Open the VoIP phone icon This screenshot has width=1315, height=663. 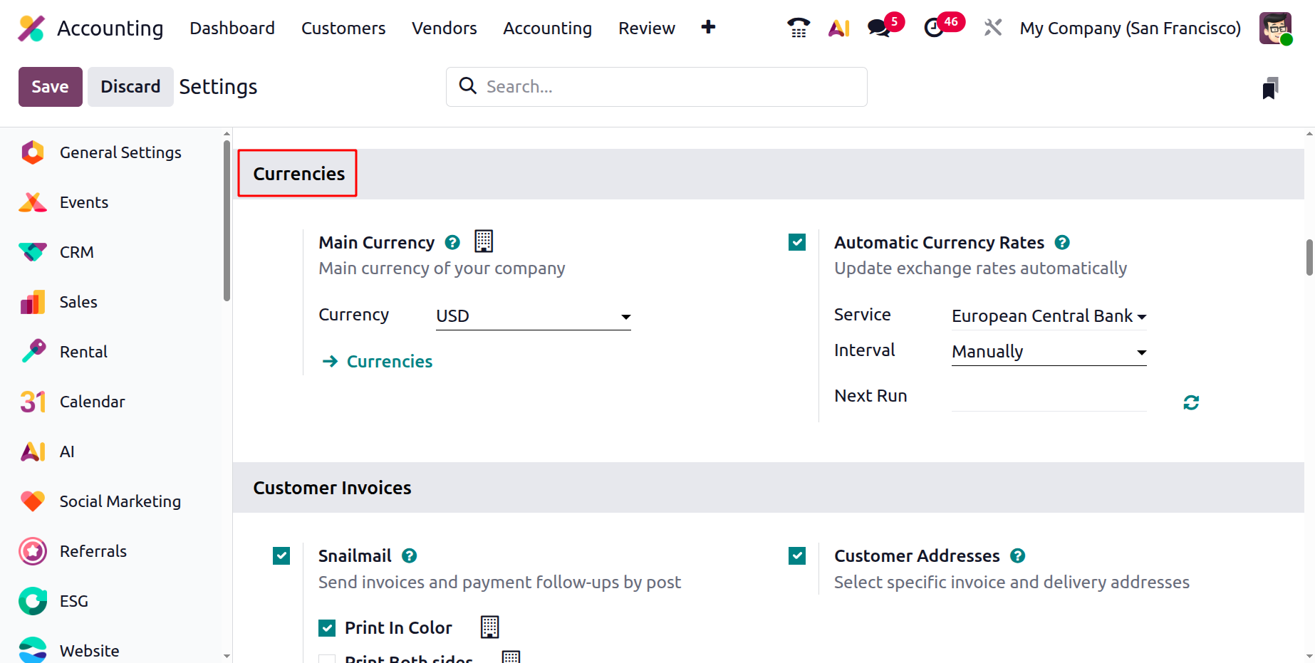[x=798, y=28]
